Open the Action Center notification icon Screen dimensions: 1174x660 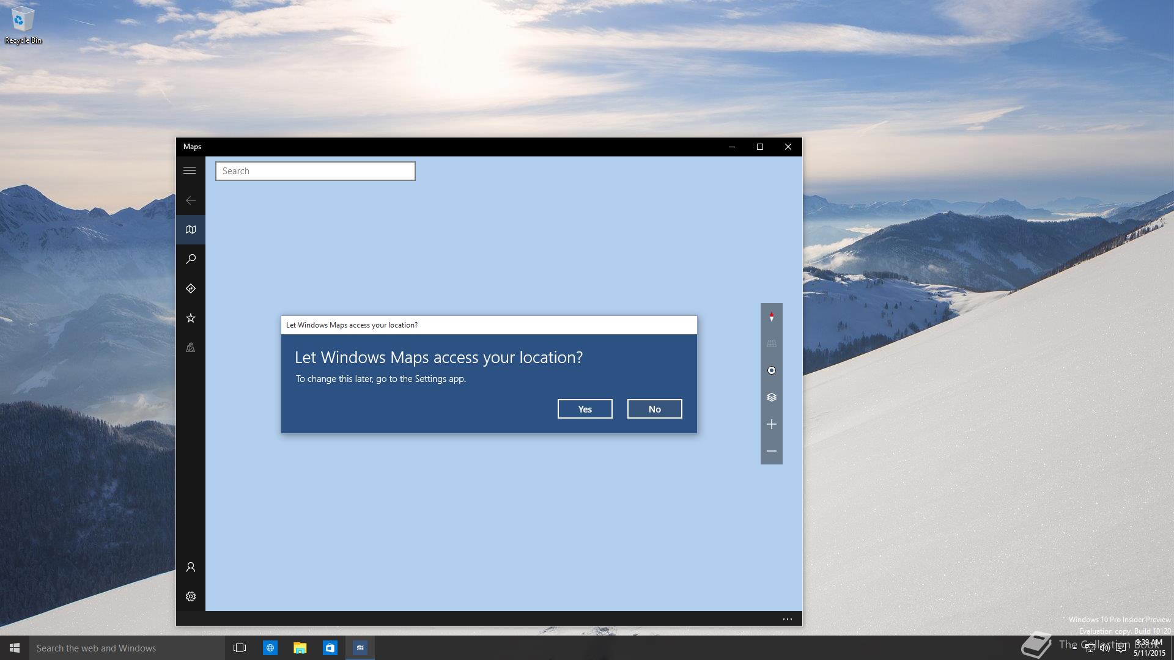[1120, 648]
